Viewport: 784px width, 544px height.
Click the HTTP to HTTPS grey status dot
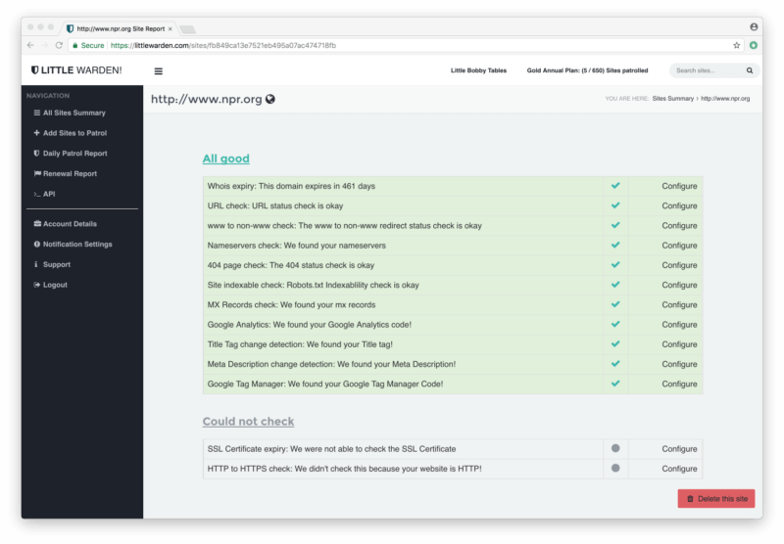point(615,468)
